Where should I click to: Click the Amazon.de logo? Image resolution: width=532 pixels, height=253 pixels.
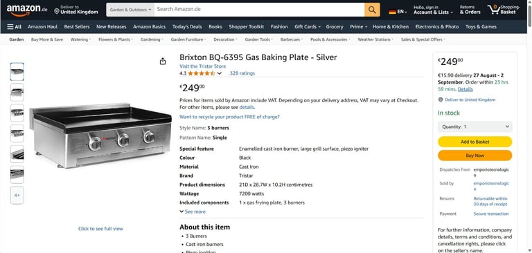point(27,10)
